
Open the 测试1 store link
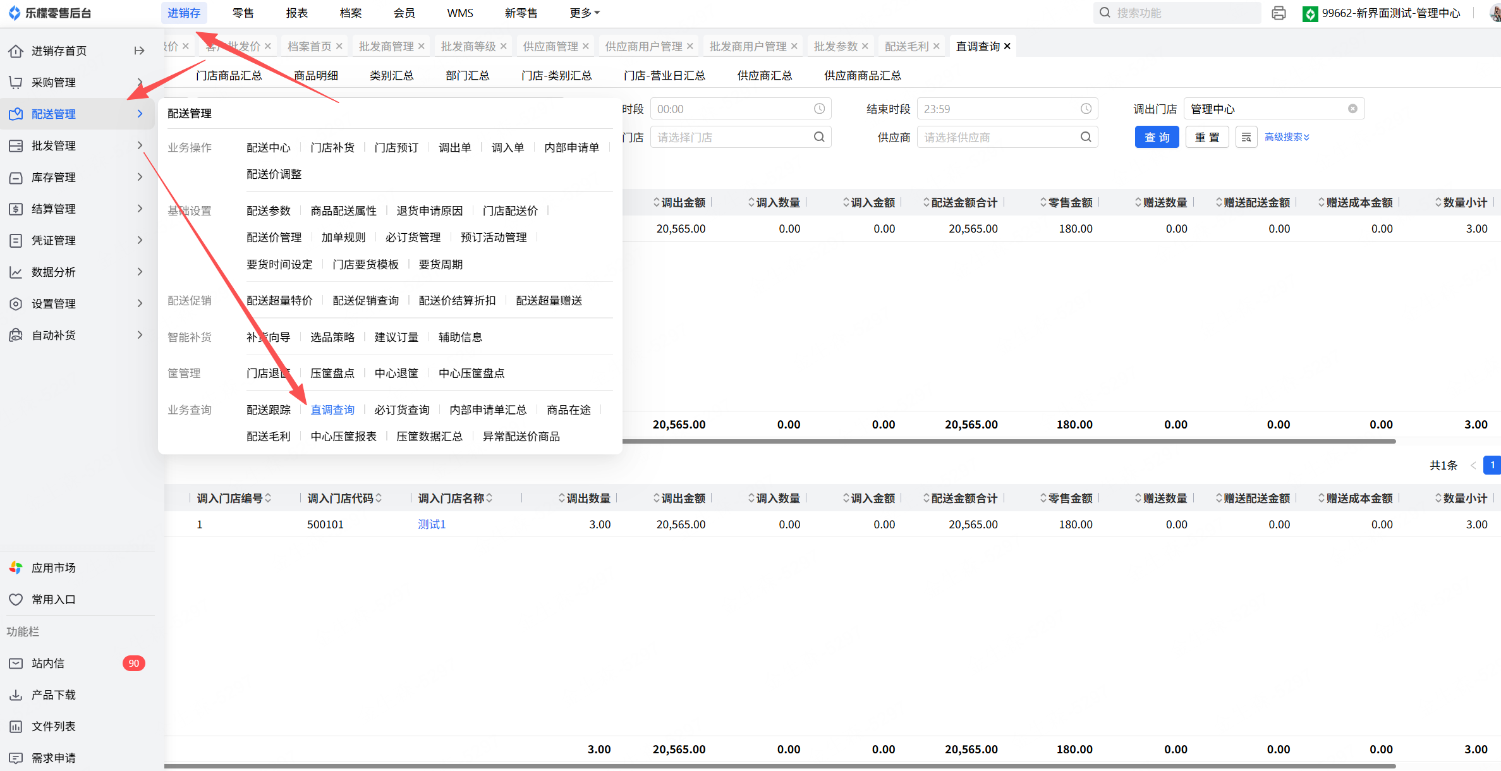pyautogui.click(x=432, y=524)
